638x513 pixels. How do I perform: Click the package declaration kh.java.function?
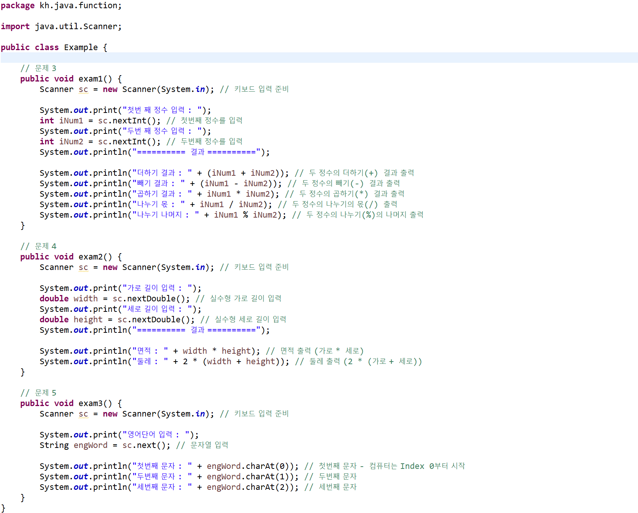click(x=61, y=6)
